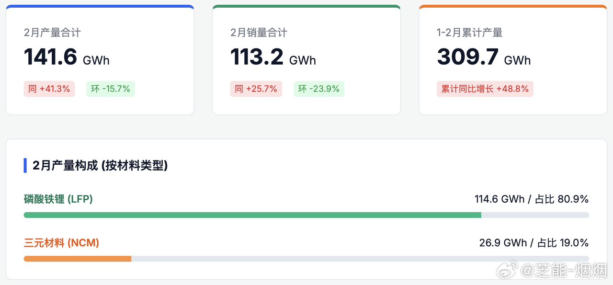Click the blue accent bar beside 2月产量构成 heading
Image resolution: width=613 pixels, height=285 pixels.
point(25,165)
